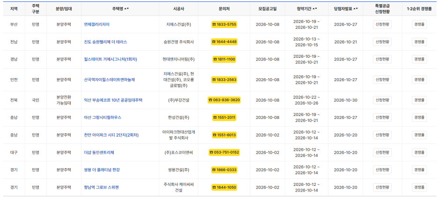The width and height of the screenshot is (438, 198).
Task: Select the 2026-10-21 announcement date
Action: 345,42
